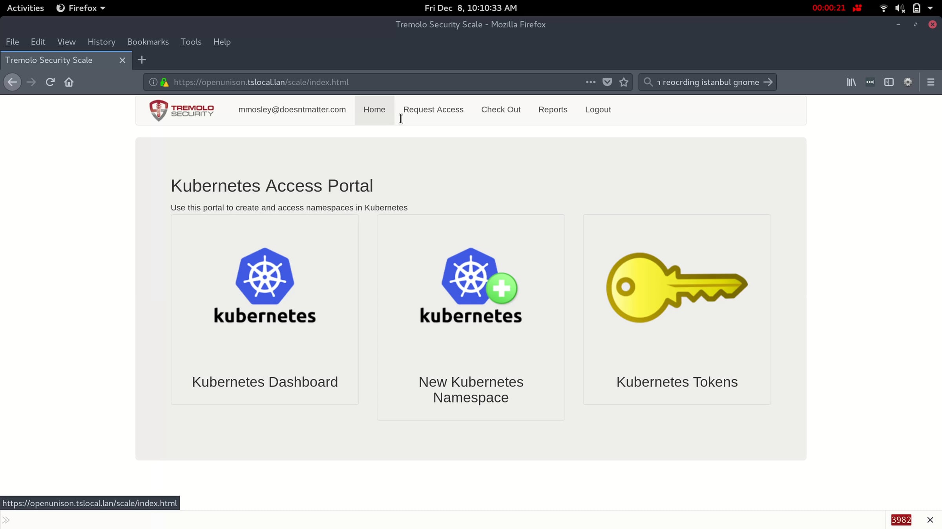
Task: Open the Firefox hamburger menu
Action: [931, 82]
